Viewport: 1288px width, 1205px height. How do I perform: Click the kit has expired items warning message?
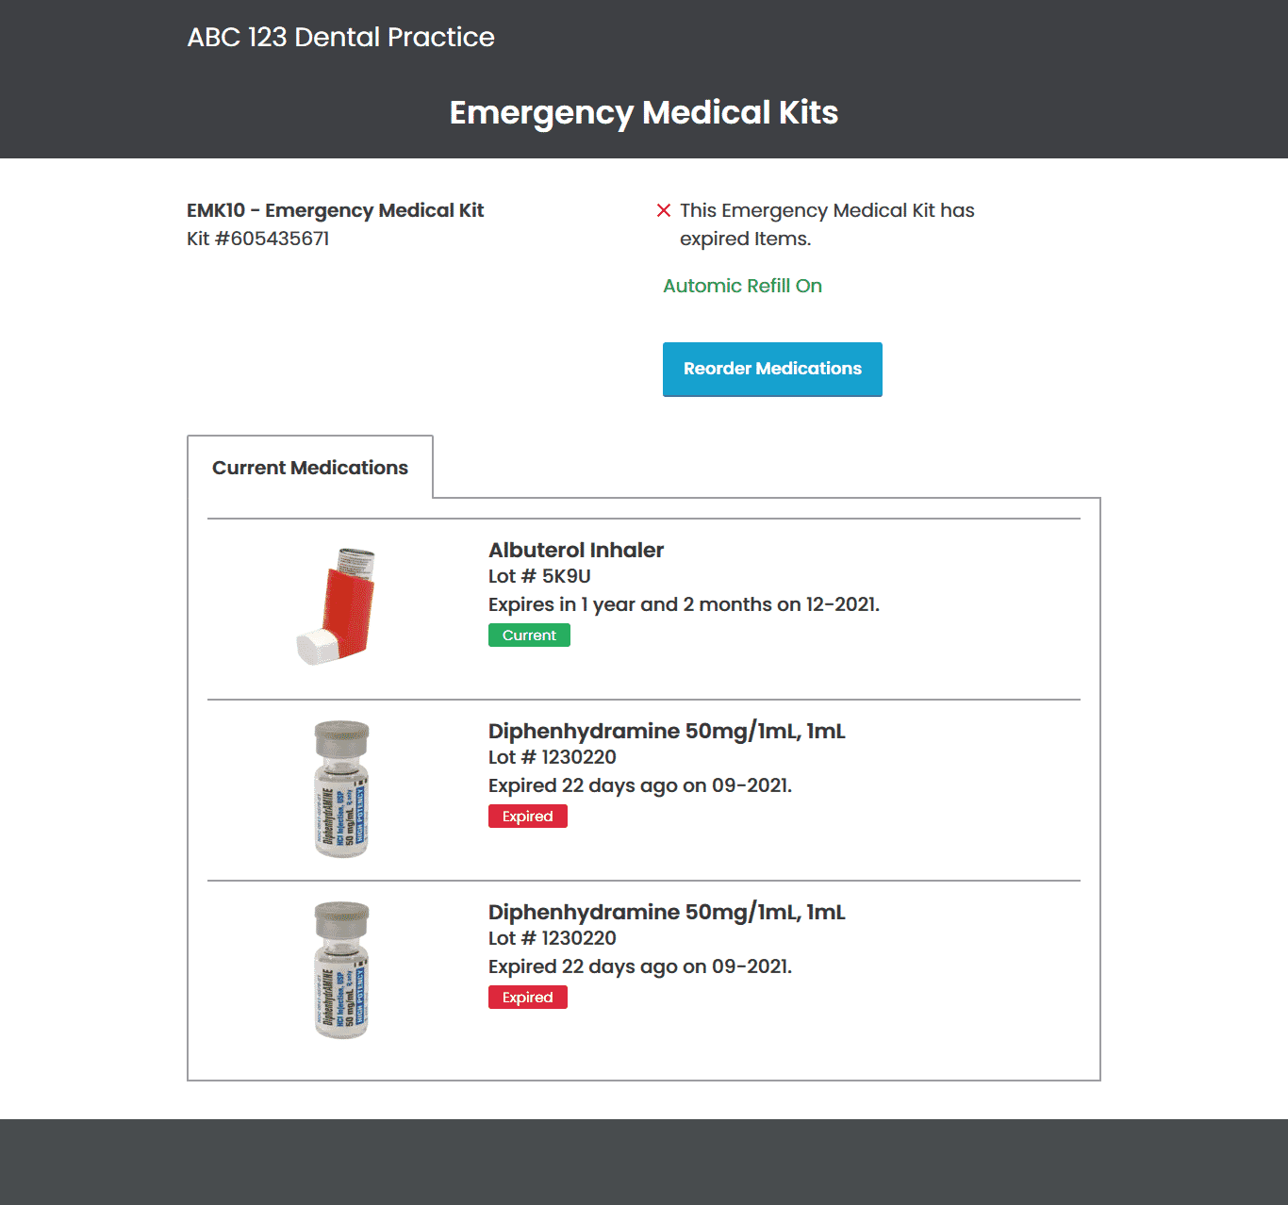pos(827,224)
